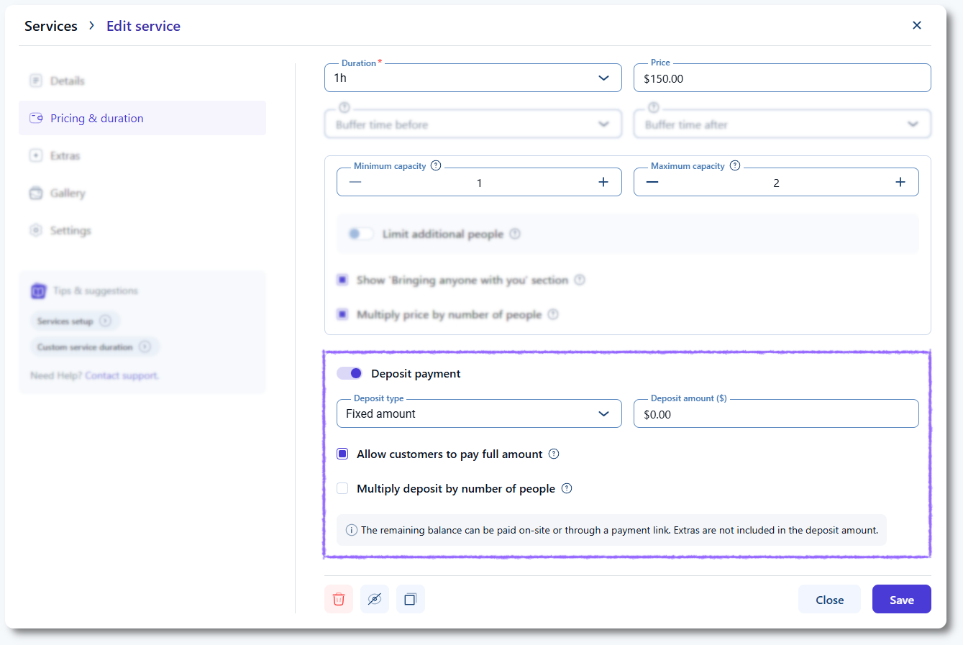This screenshot has height=645, width=963.
Task: Click the red trash delete icon
Action: (x=339, y=599)
